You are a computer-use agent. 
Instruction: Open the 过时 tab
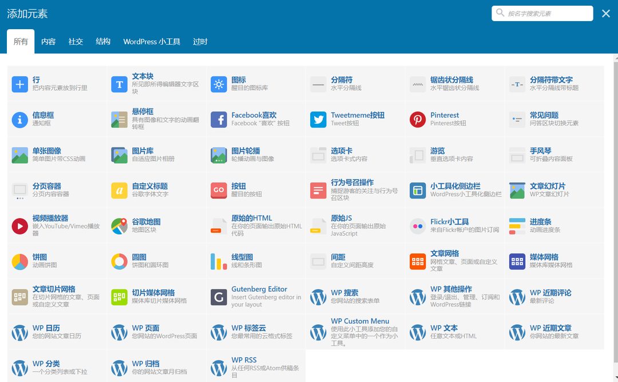tap(200, 42)
